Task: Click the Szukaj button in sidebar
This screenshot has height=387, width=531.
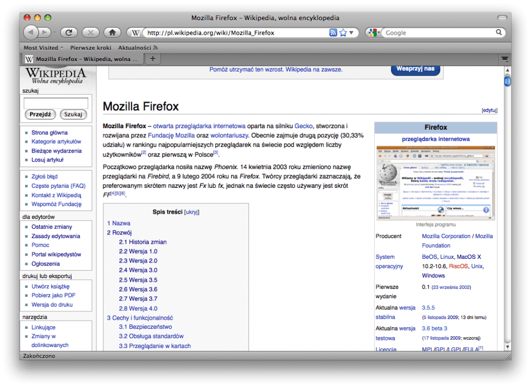Action: point(73,114)
